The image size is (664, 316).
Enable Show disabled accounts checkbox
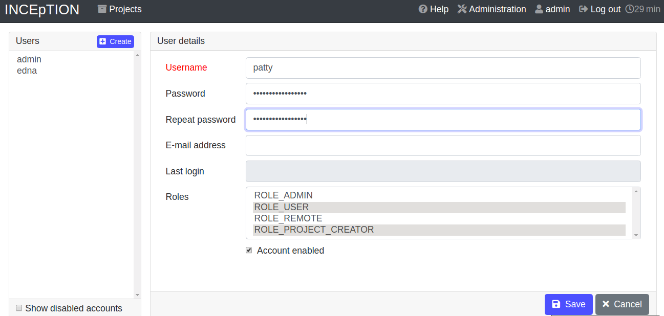tap(19, 308)
